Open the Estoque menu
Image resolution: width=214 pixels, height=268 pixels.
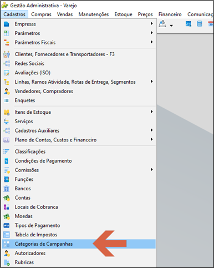pos(123,14)
